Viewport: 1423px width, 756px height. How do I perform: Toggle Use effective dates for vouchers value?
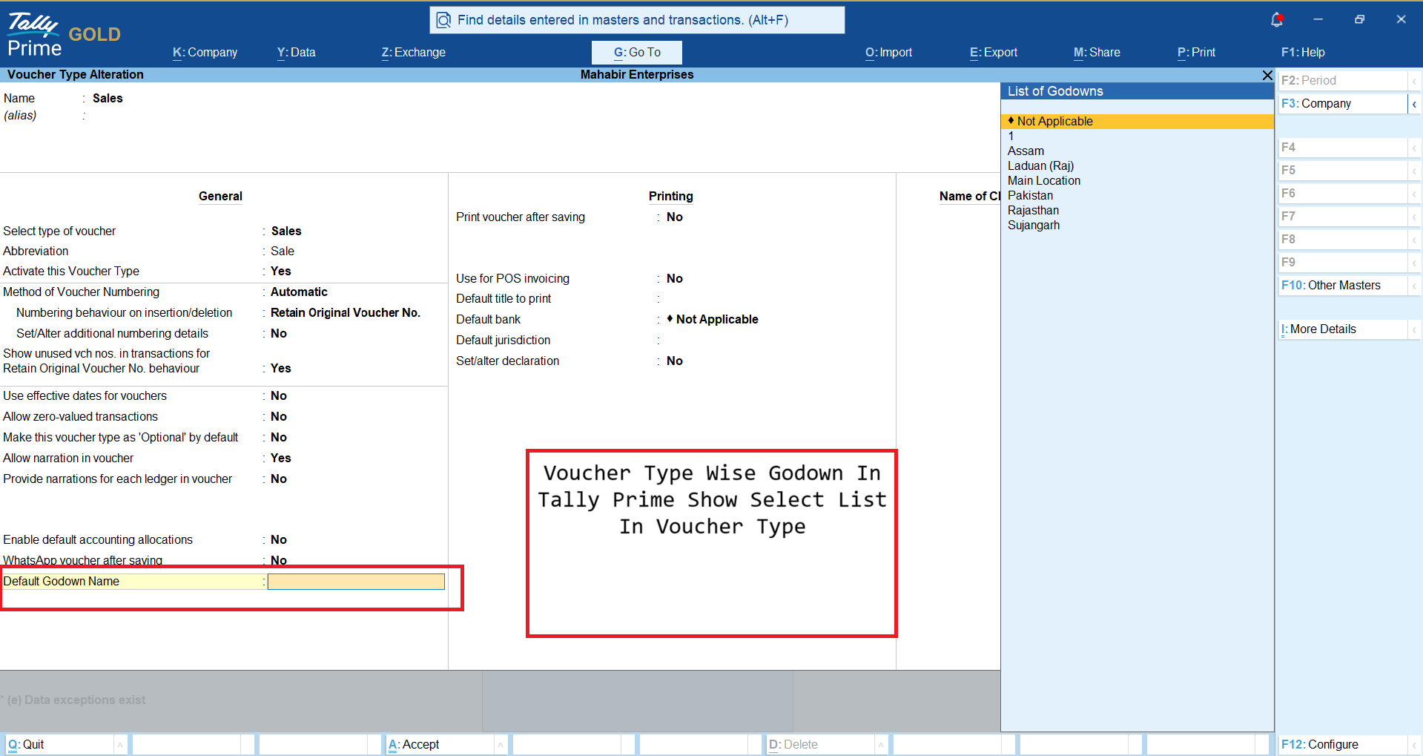coord(278,395)
